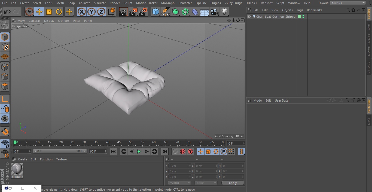Open the Objects side tab
Viewport: 372px width, 192px height.
[x=369, y=14]
